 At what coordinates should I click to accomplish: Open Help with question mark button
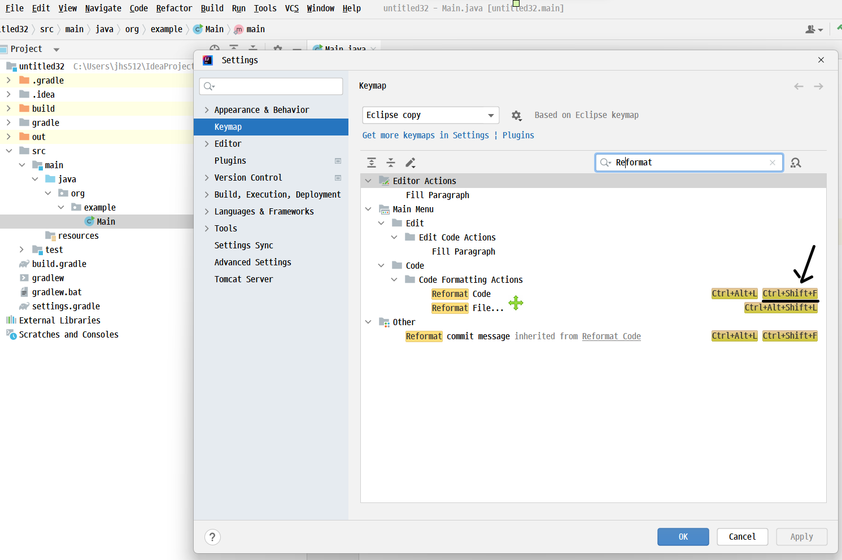(212, 537)
